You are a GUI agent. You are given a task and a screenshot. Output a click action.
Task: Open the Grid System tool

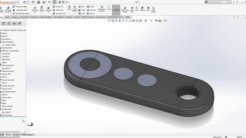pyautogui.click(x=153, y=10)
